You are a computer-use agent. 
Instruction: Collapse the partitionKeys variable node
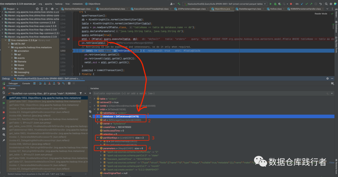click(98, 138)
